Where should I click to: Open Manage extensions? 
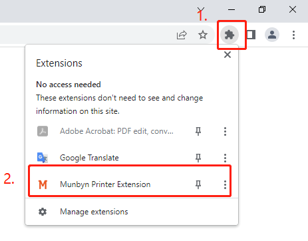point(132,212)
